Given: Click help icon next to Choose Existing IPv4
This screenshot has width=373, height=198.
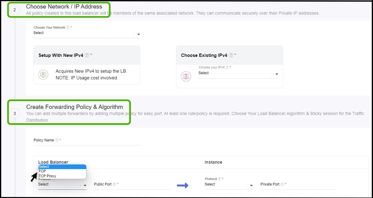Looking at the screenshot, I should [231, 55].
